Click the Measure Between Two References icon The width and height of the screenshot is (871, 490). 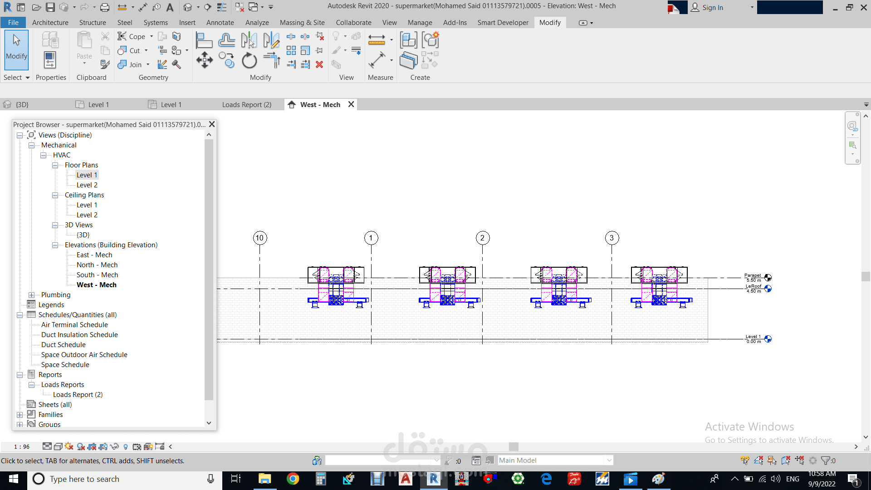[x=377, y=40]
